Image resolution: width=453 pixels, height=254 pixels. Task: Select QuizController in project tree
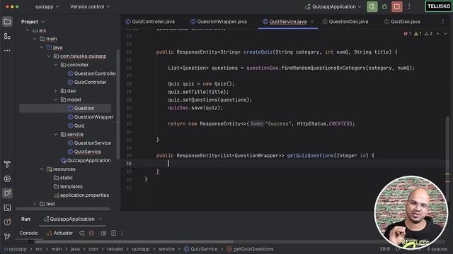[x=87, y=82]
